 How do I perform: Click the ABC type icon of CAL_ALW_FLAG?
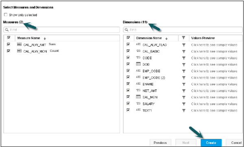click(138, 45)
